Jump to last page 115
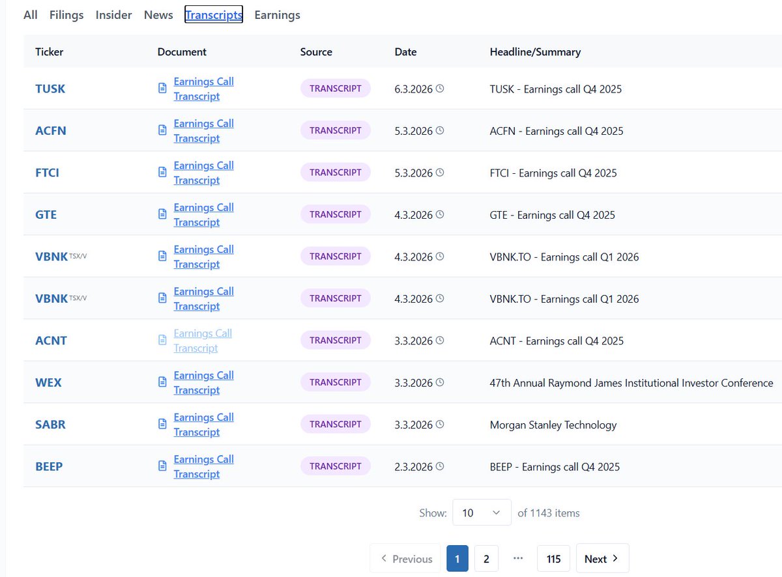782x577 pixels. (x=554, y=559)
